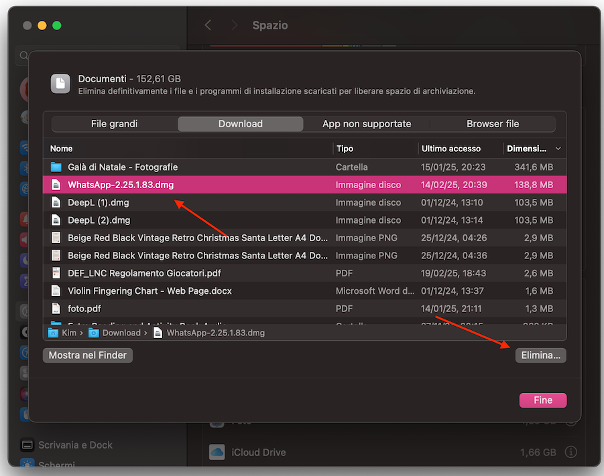This screenshot has width=604, height=476.
Task: Click the Mostra nel Finder button
Action: tap(88, 355)
